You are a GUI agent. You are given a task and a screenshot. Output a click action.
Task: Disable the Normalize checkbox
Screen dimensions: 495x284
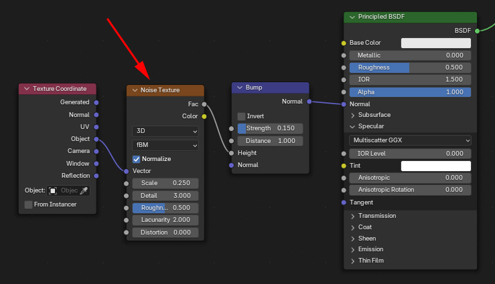[136, 159]
